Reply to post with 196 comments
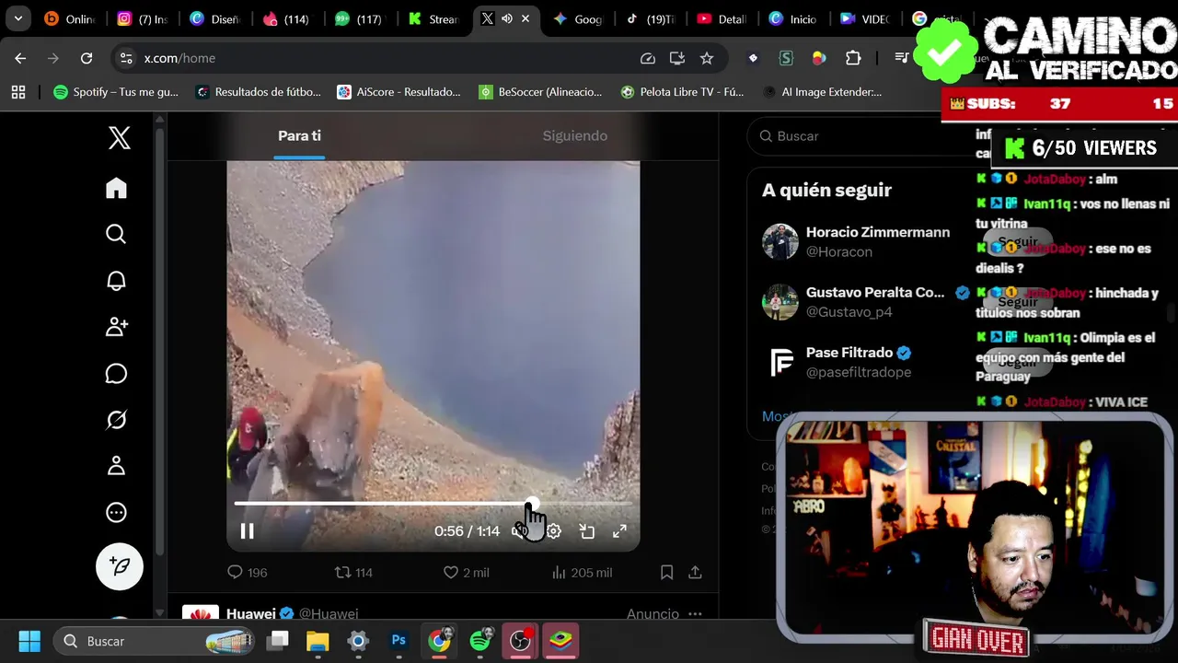The width and height of the screenshot is (1178, 663). [247, 573]
